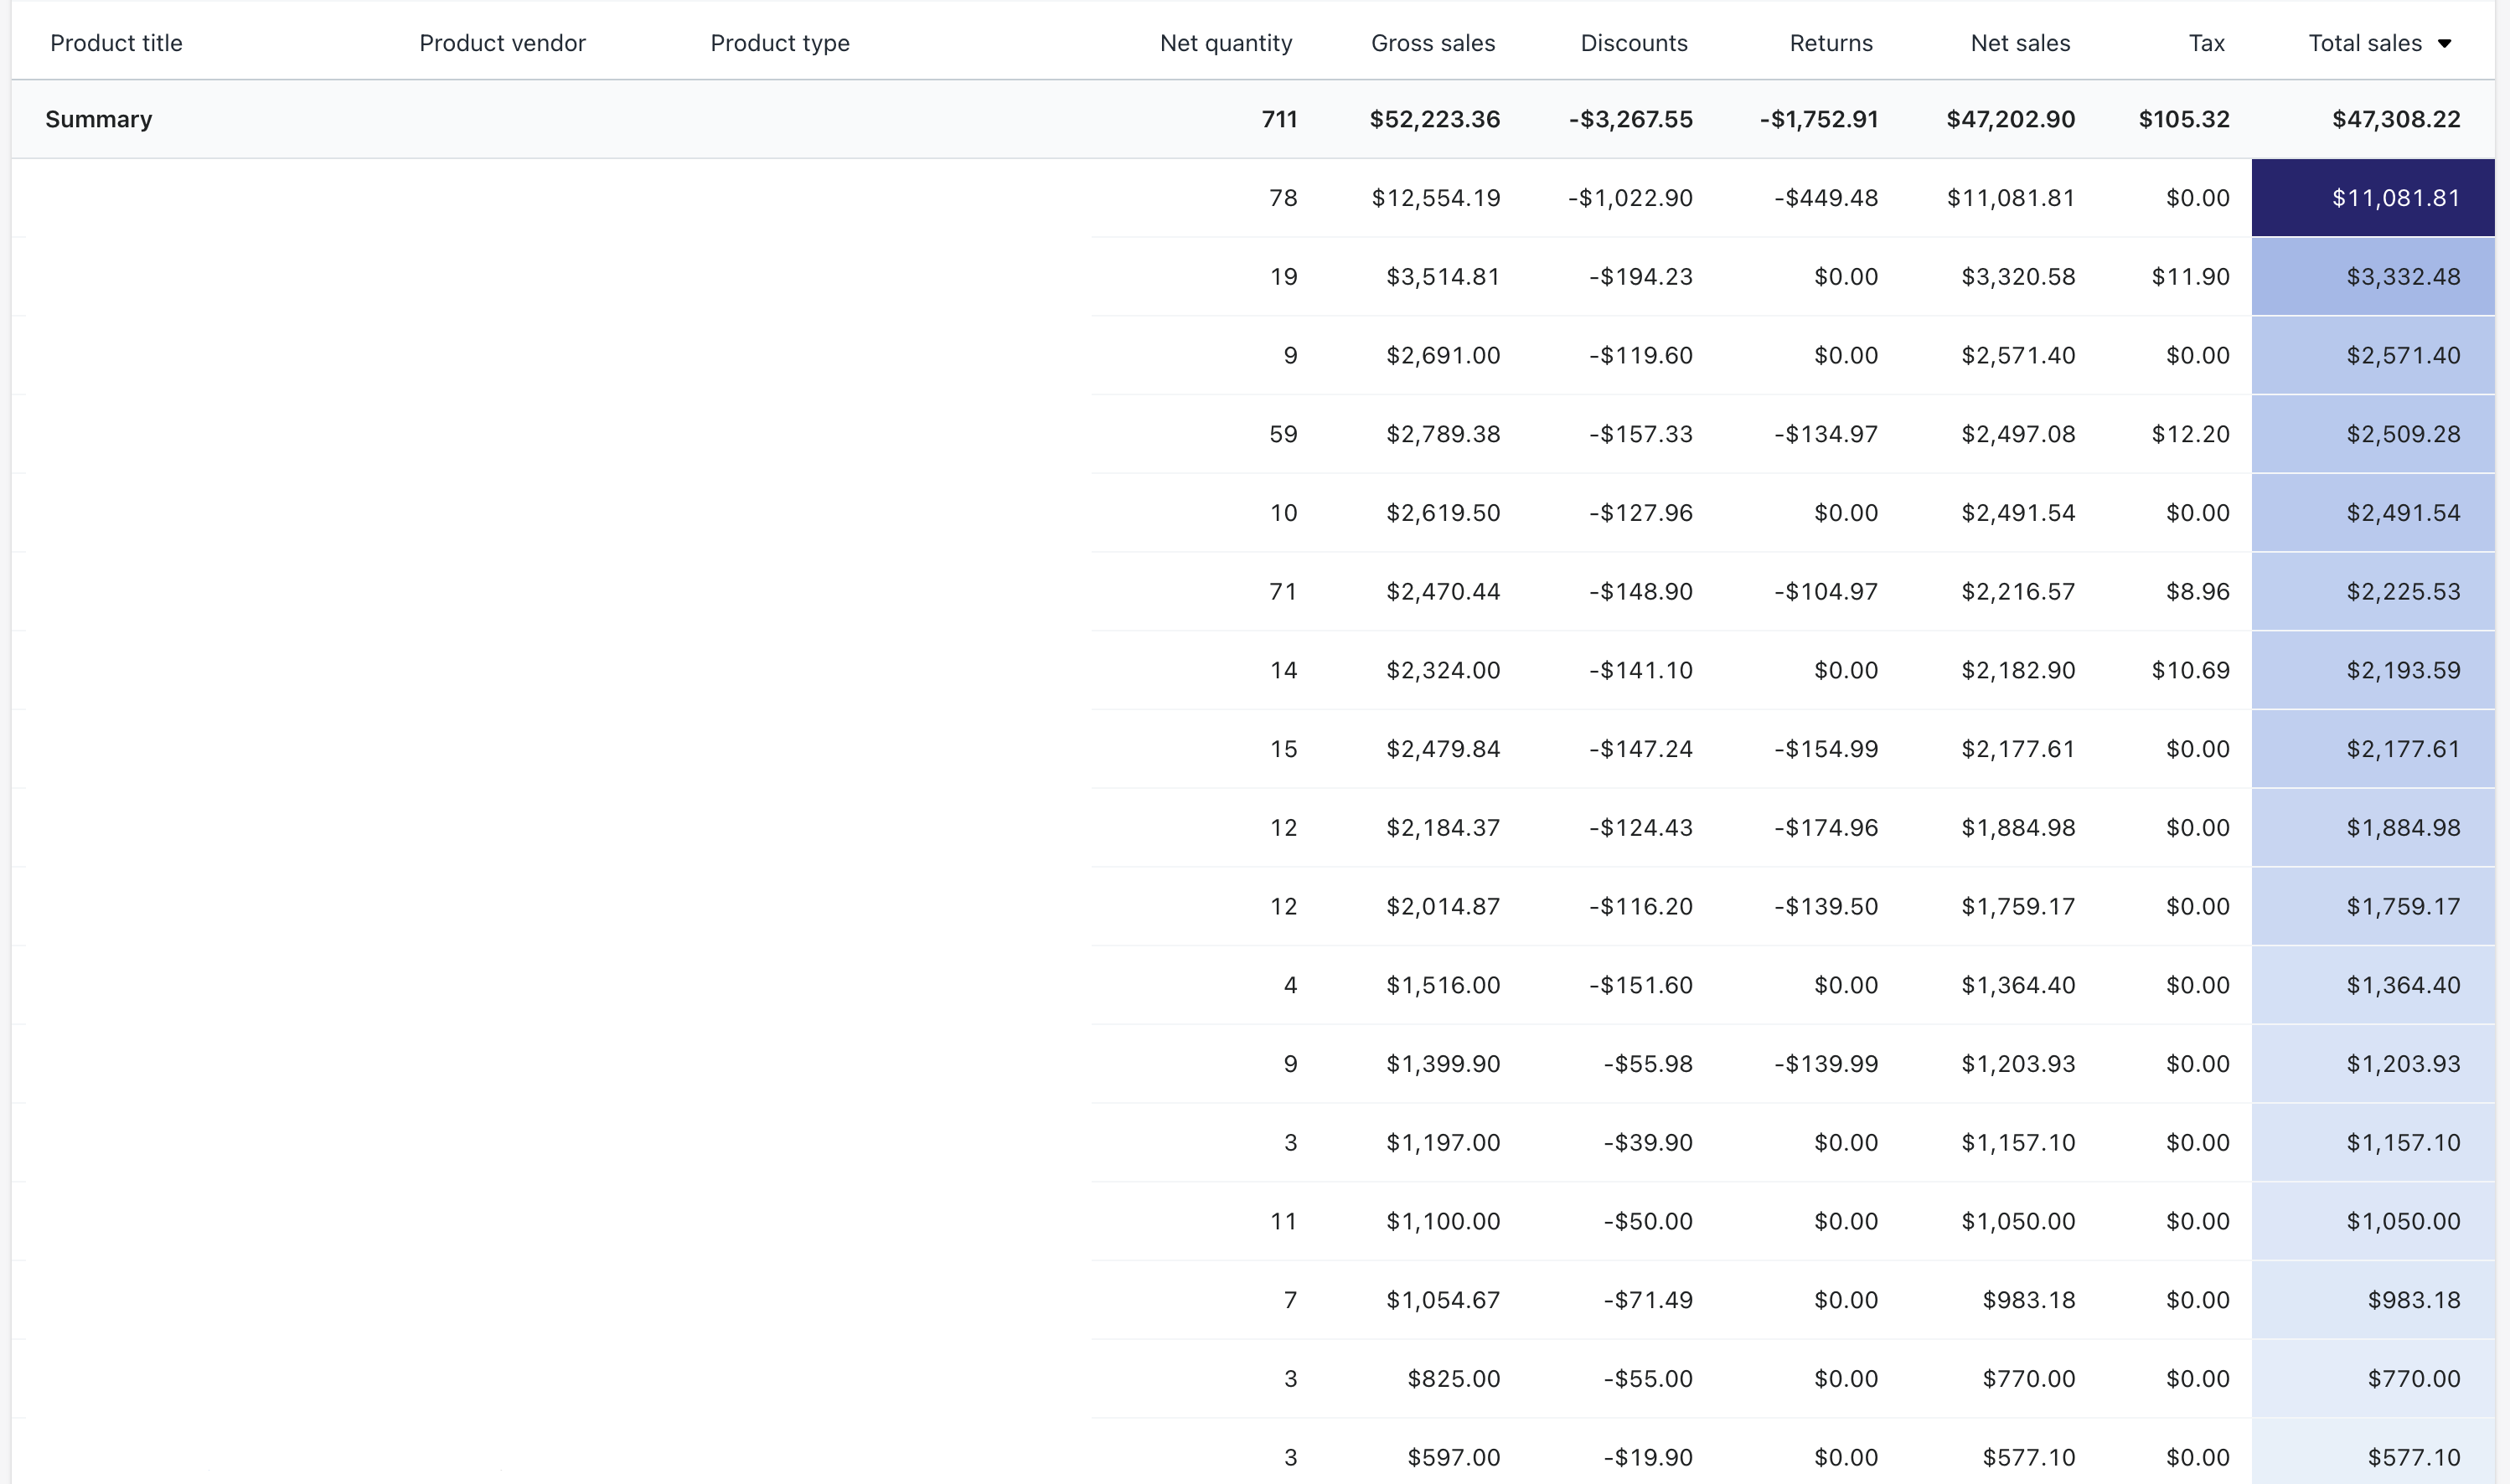This screenshot has width=2510, height=1484.
Task: Sort by Discounts column header
Action: point(1634,43)
